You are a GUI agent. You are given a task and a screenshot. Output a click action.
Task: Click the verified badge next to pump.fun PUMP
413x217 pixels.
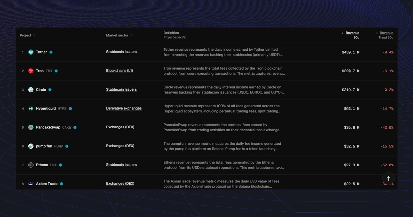point(67,146)
